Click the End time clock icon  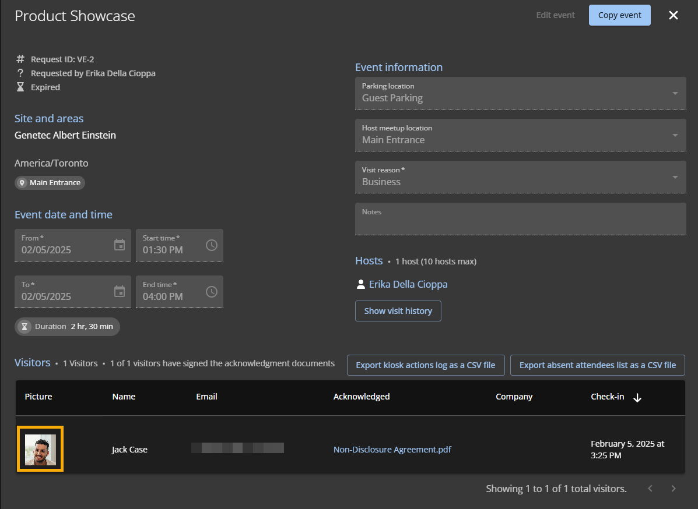212,292
